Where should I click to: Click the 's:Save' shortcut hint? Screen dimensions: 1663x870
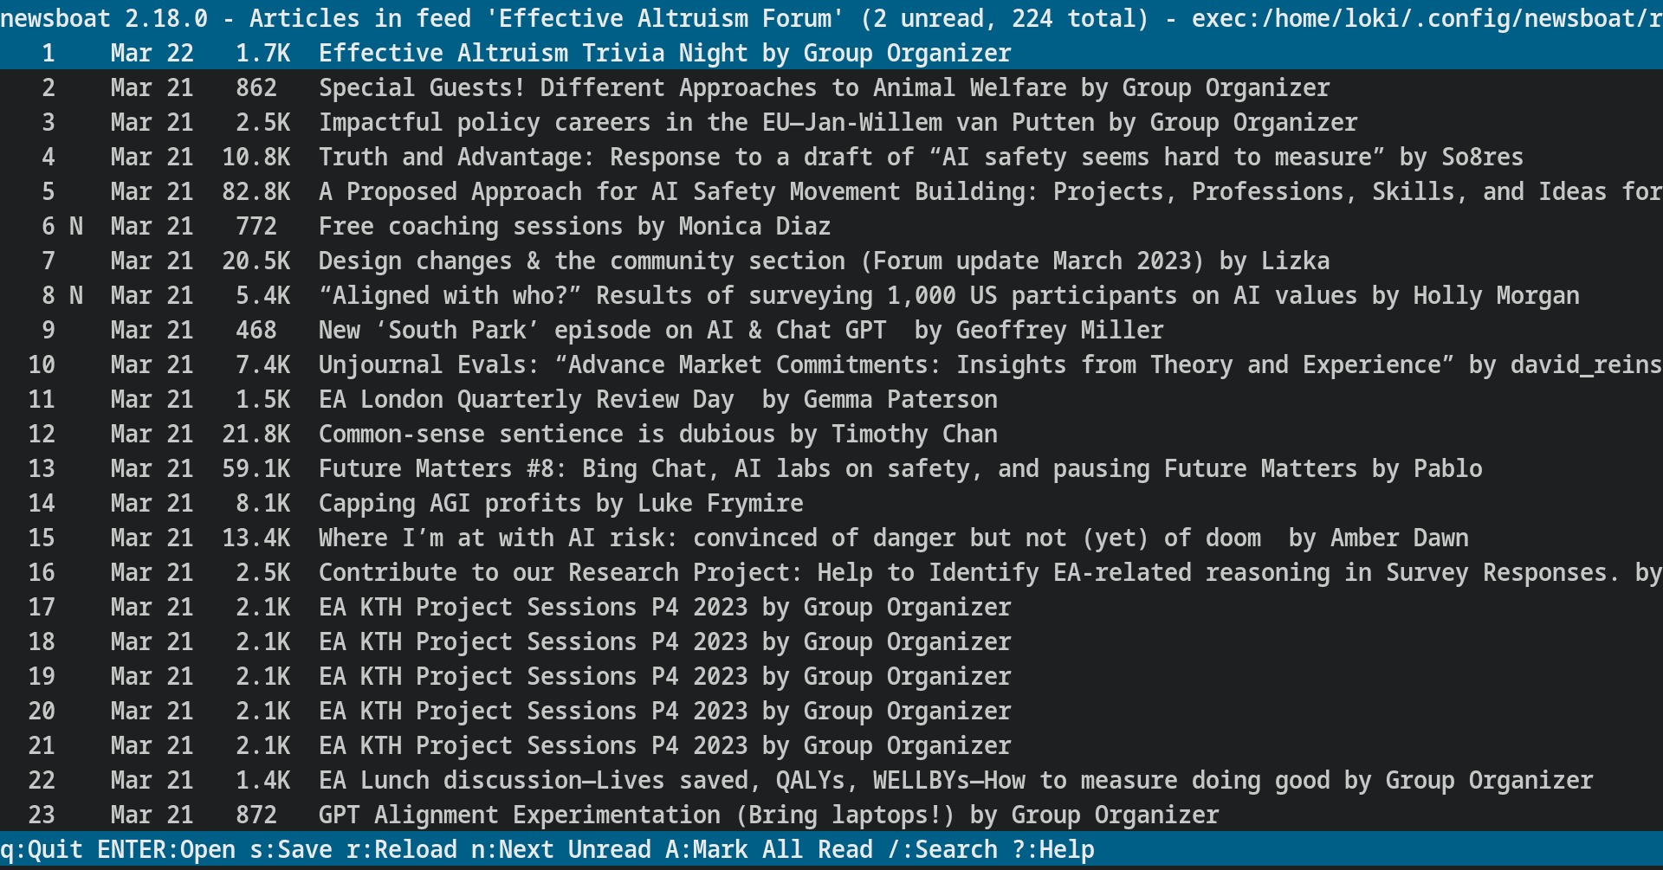point(291,849)
